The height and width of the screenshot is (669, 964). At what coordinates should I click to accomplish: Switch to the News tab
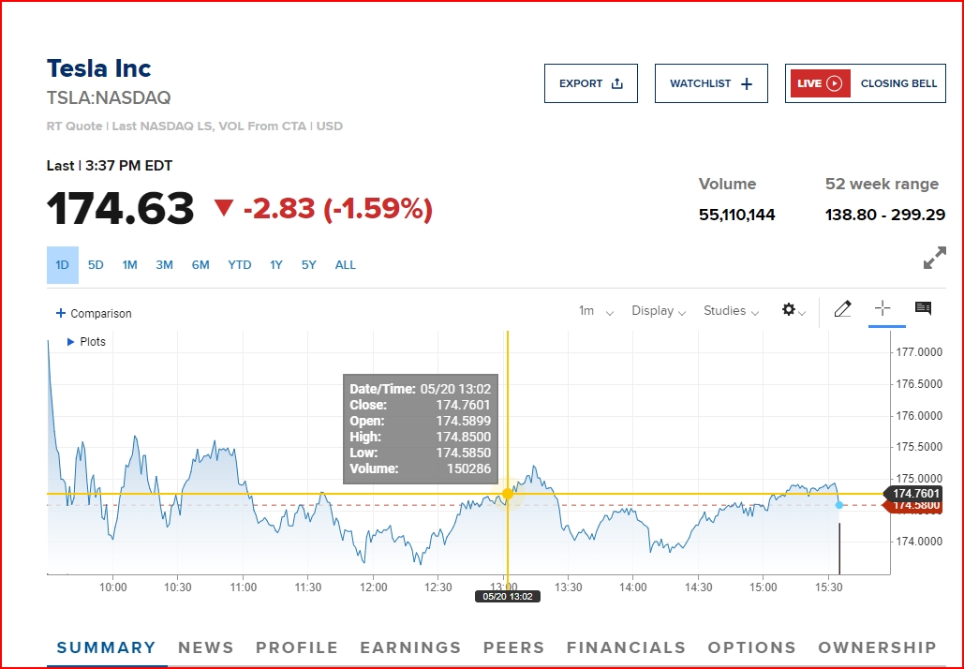coord(206,647)
